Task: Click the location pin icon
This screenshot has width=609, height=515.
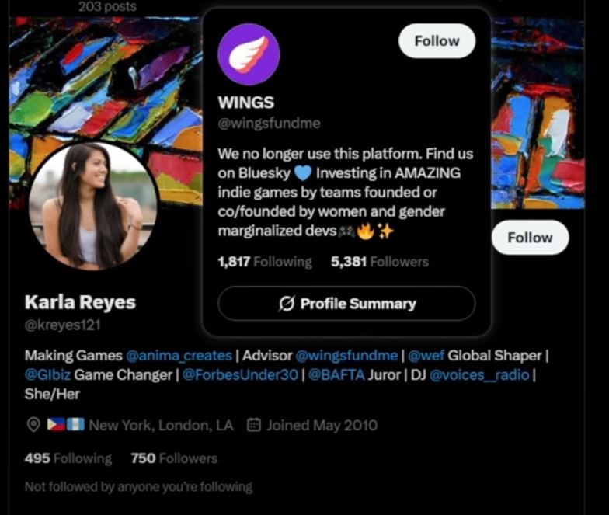Action: pos(34,425)
